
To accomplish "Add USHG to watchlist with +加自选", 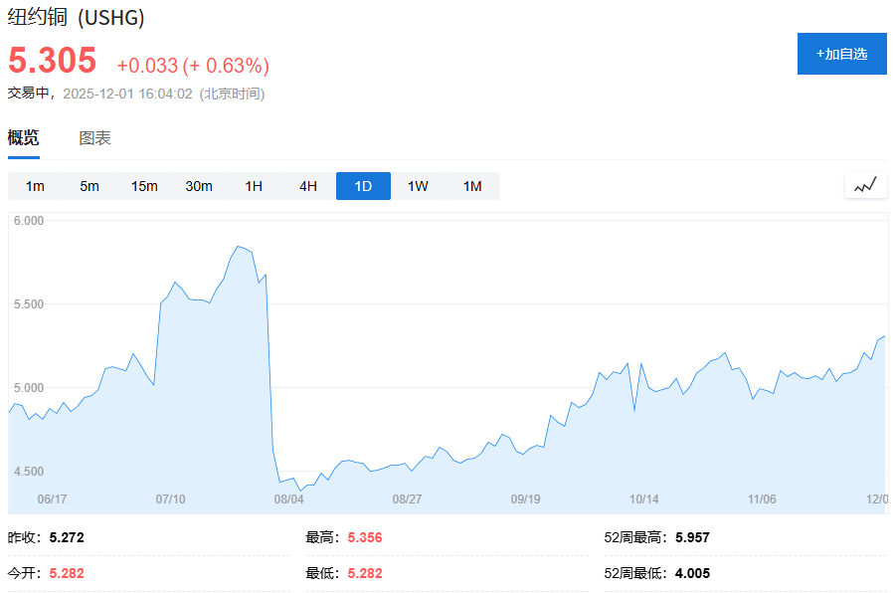I will (841, 54).
